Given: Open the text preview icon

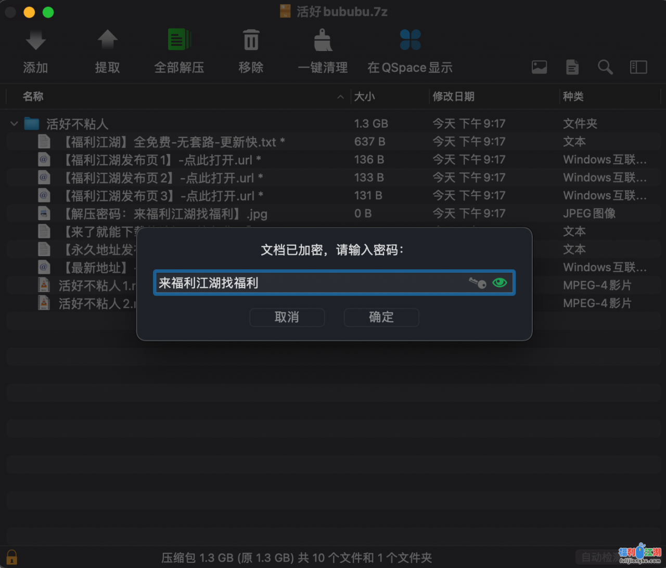Looking at the screenshot, I should point(572,67).
